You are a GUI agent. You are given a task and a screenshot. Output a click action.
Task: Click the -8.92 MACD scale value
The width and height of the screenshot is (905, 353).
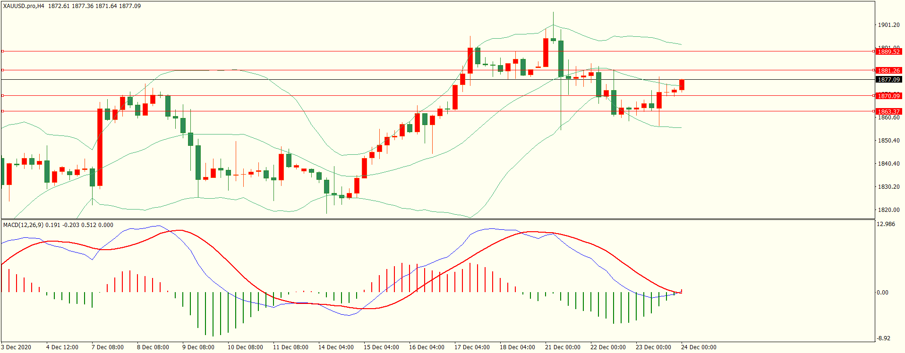(884, 338)
